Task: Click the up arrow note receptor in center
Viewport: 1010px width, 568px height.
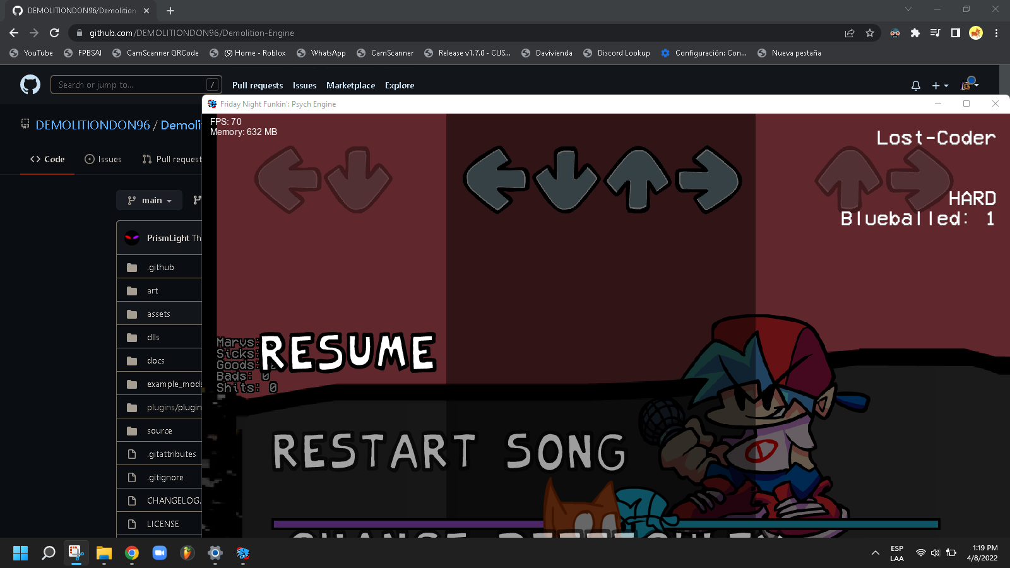Action: (x=638, y=180)
